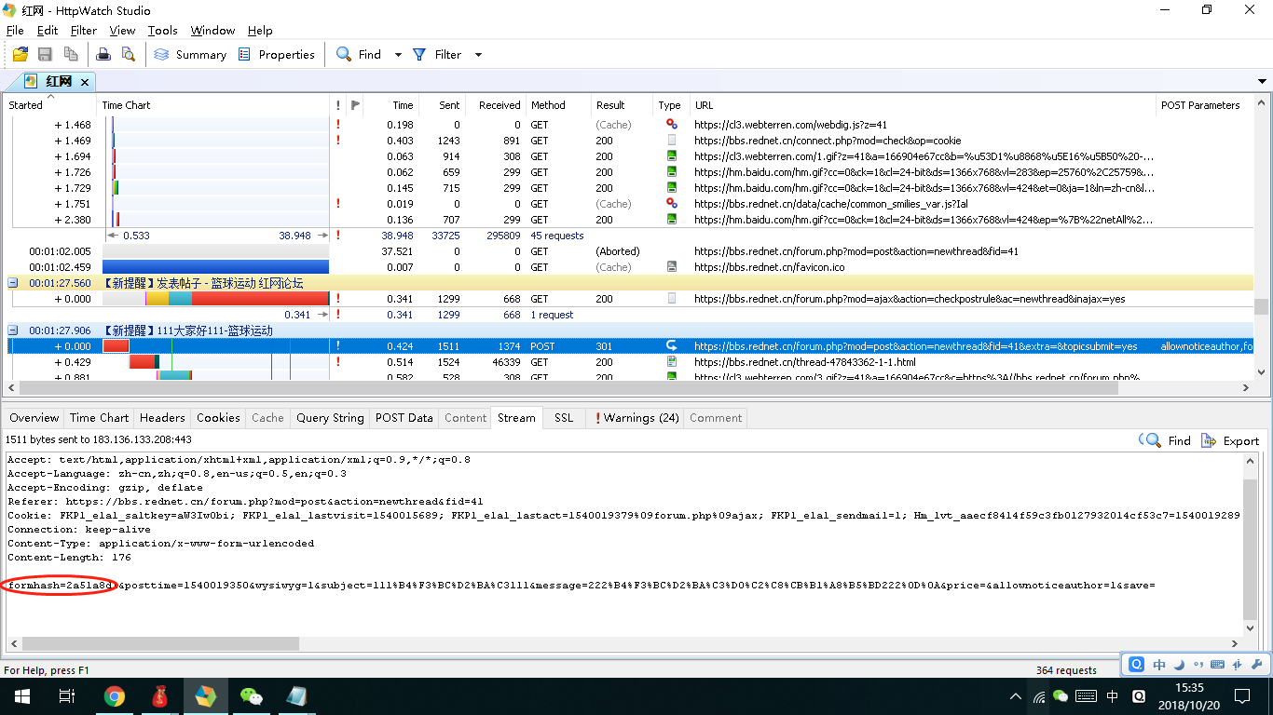Click the Print icon in toolbar
Screen dimensions: 1273x715
(x=103, y=55)
